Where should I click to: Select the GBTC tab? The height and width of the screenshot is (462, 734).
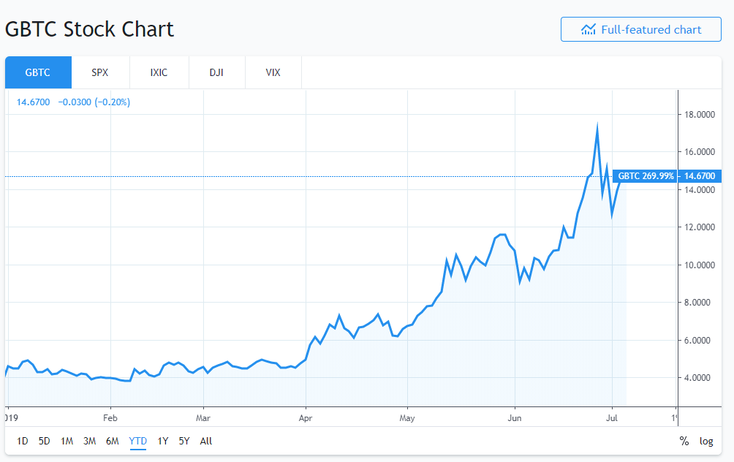point(38,72)
